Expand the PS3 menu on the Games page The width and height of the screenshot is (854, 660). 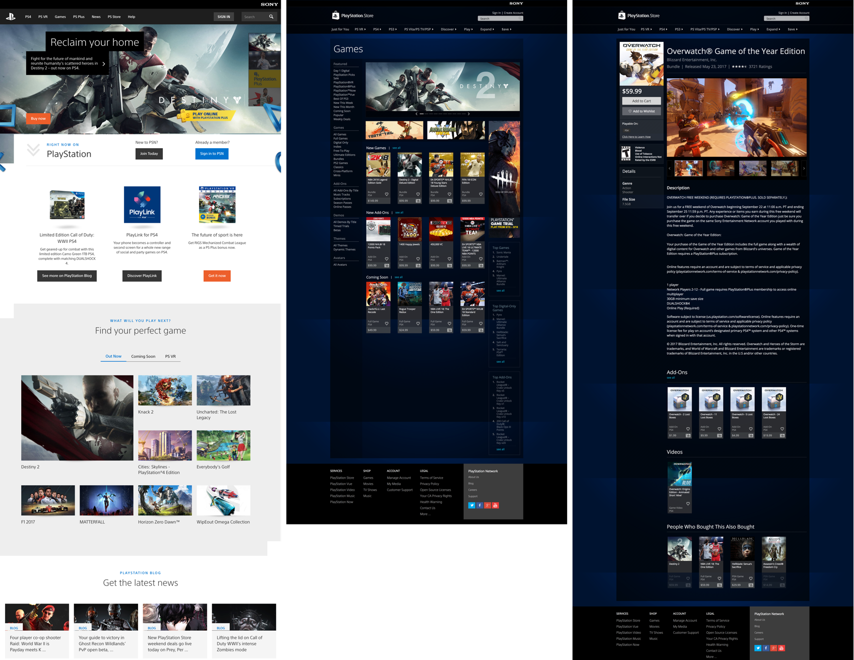tap(392, 29)
